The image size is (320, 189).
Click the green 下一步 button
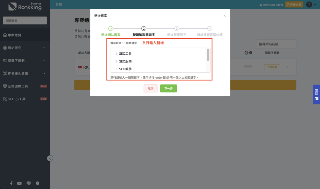pyautogui.click(x=168, y=88)
